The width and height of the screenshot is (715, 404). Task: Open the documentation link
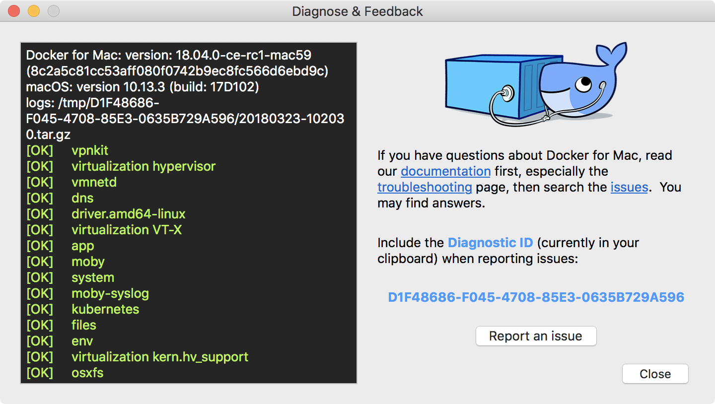445,171
